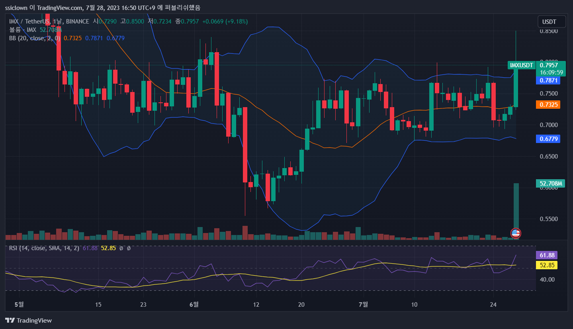Open the USDT currency selector
573x329 pixels.
[x=552, y=22]
